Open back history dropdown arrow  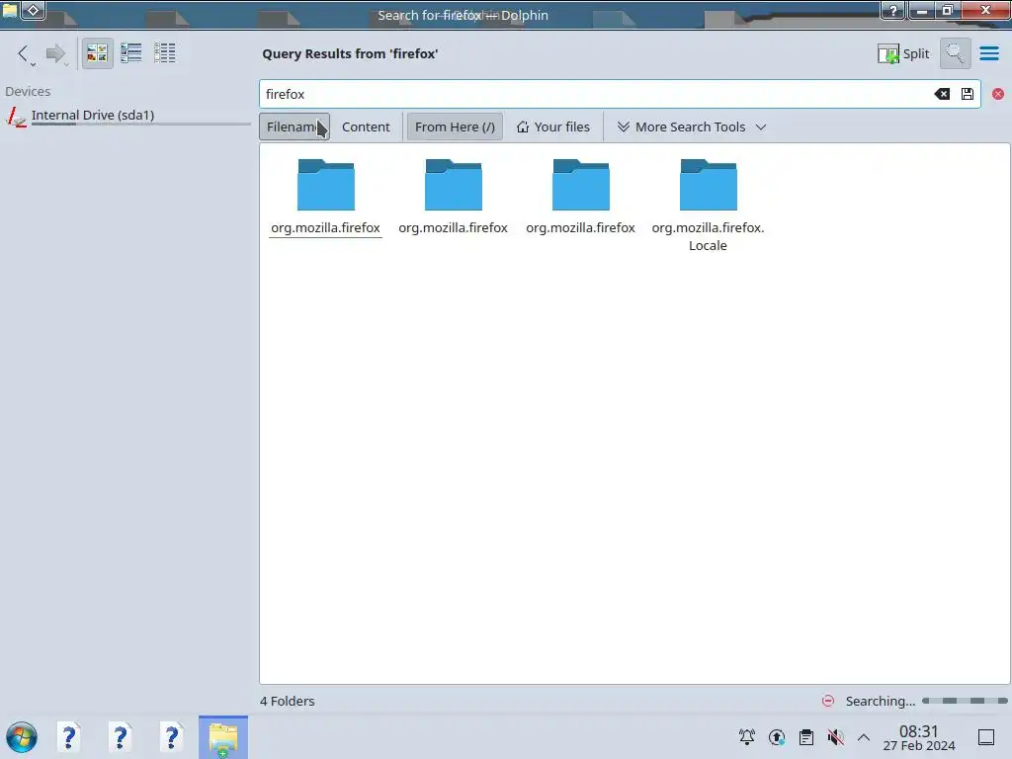(x=33, y=64)
